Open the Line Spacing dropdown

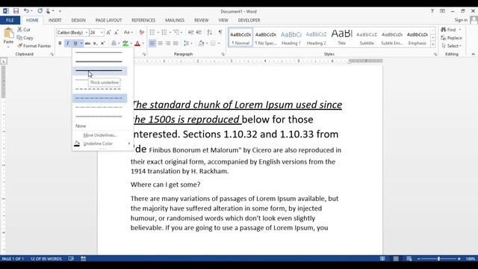coord(187,43)
